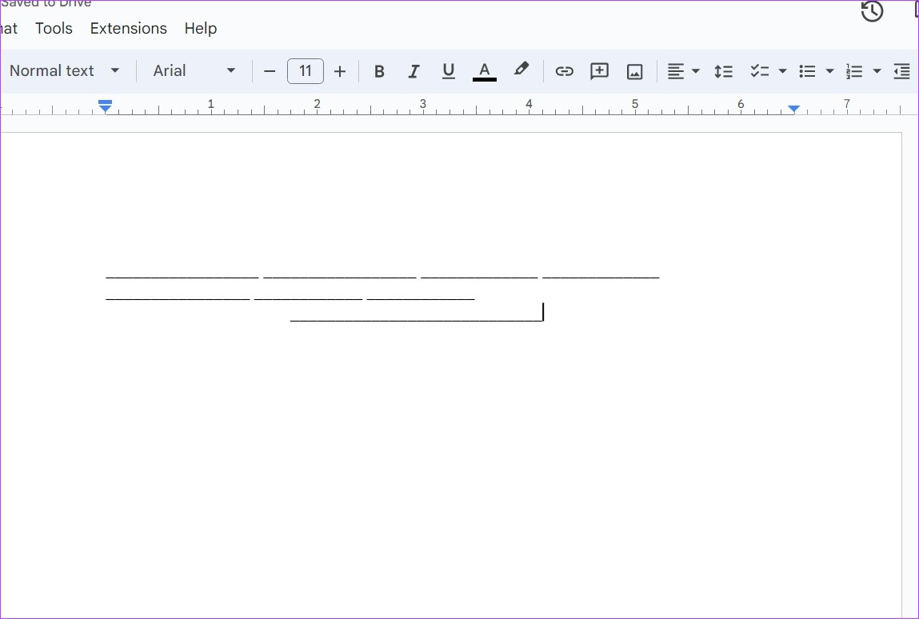Toggle underline formatting

449,71
